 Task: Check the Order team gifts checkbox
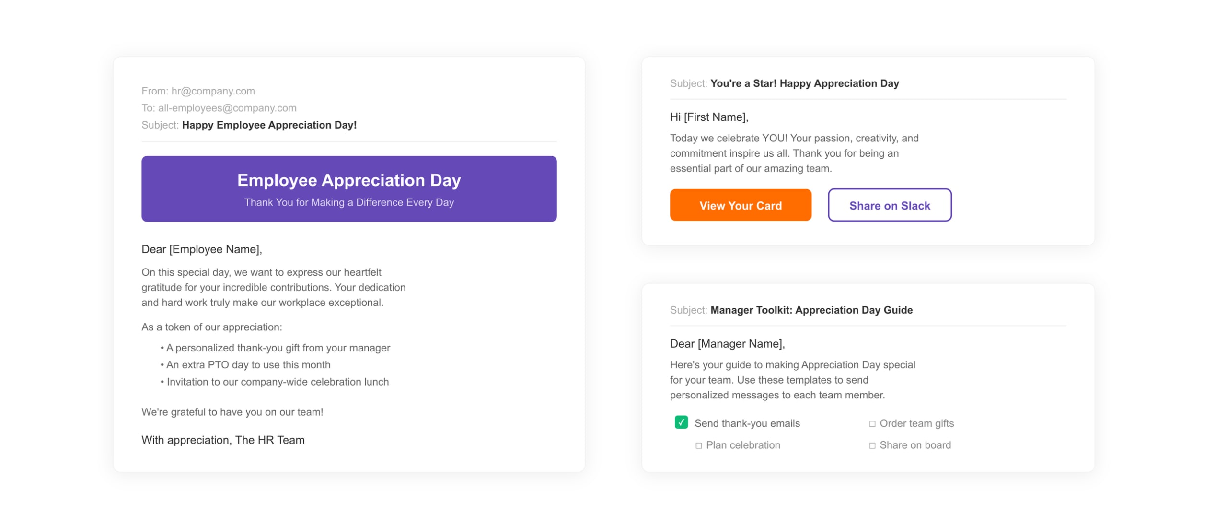872,423
